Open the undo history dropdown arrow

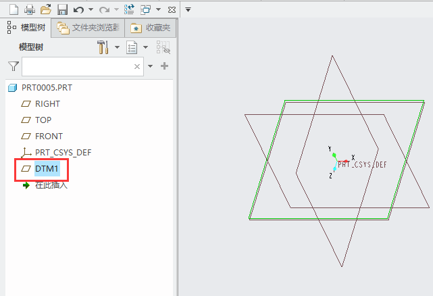click(91, 9)
